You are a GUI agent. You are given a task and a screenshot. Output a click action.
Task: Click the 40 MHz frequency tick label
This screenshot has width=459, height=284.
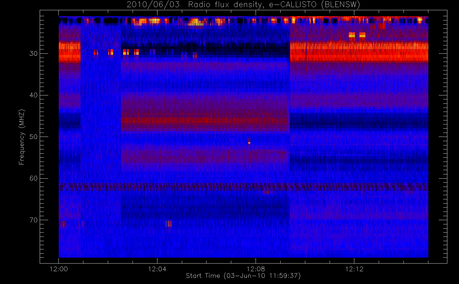click(x=33, y=95)
